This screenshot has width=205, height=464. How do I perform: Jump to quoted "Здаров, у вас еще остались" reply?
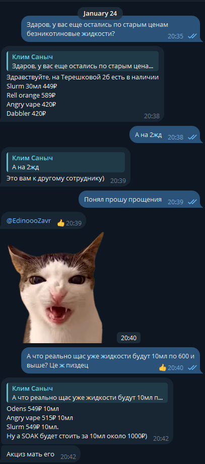click(83, 61)
